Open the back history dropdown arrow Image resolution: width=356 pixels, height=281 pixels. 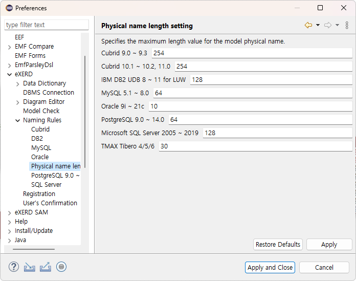[318, 25]
